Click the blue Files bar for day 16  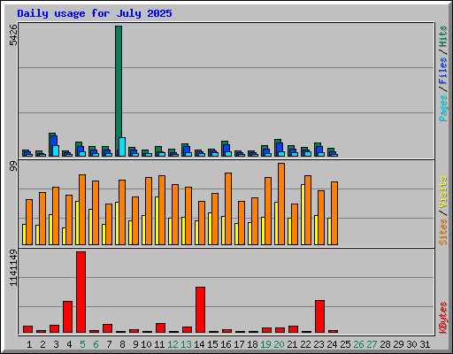pyautogui.click(x=226, y=150)
